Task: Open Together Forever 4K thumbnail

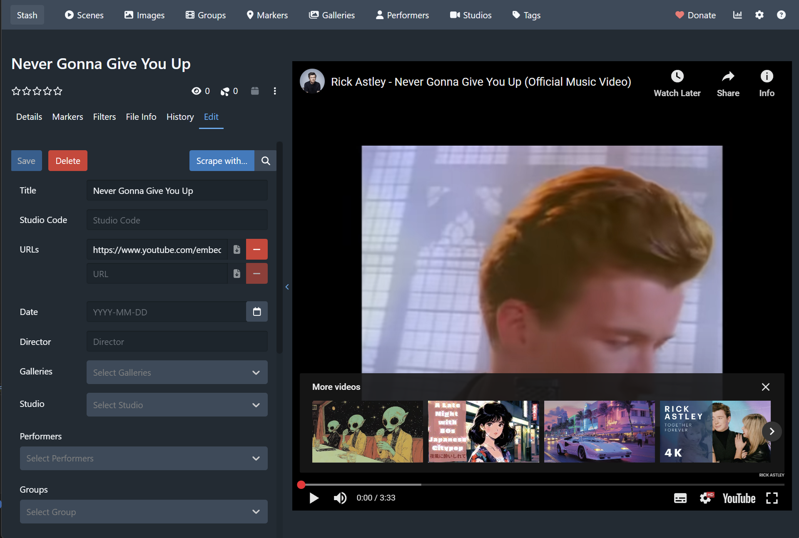Action: pyautogui.click(x=715, y=431)
